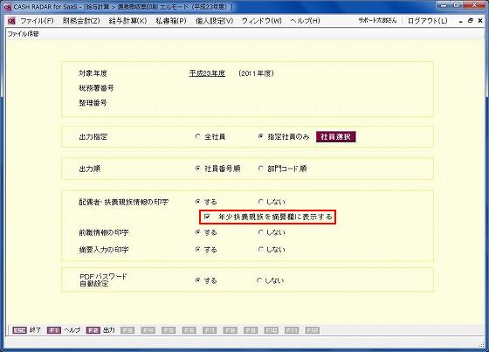The image size is (489, 352).
Task: Click the minimize child window icon
Action: click(x=461, y=21)
